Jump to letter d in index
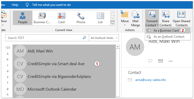Image resolution: width=194 pixels, height=99 pixels. pos(8,71)
